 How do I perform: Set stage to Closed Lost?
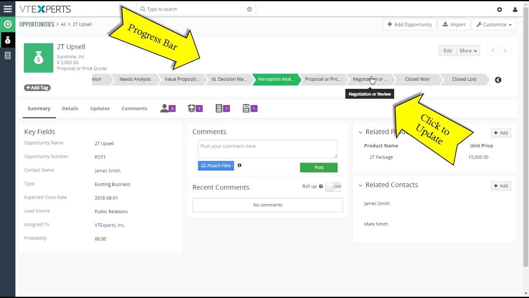click(x=464, y=79)
